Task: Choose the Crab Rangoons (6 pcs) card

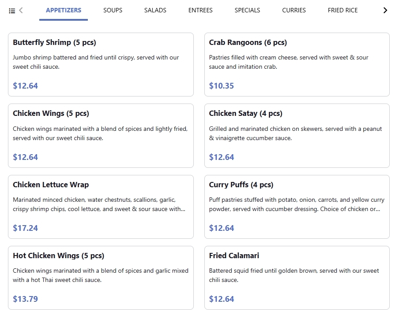Action: [x=297, y=64]
